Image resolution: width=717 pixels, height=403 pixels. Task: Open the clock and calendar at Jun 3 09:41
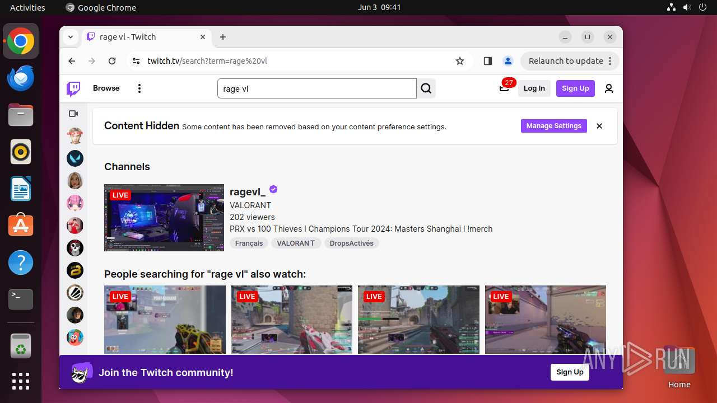[x=379, y=8]
